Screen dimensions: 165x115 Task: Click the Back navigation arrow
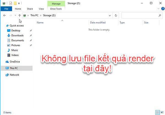click(4, 16)
